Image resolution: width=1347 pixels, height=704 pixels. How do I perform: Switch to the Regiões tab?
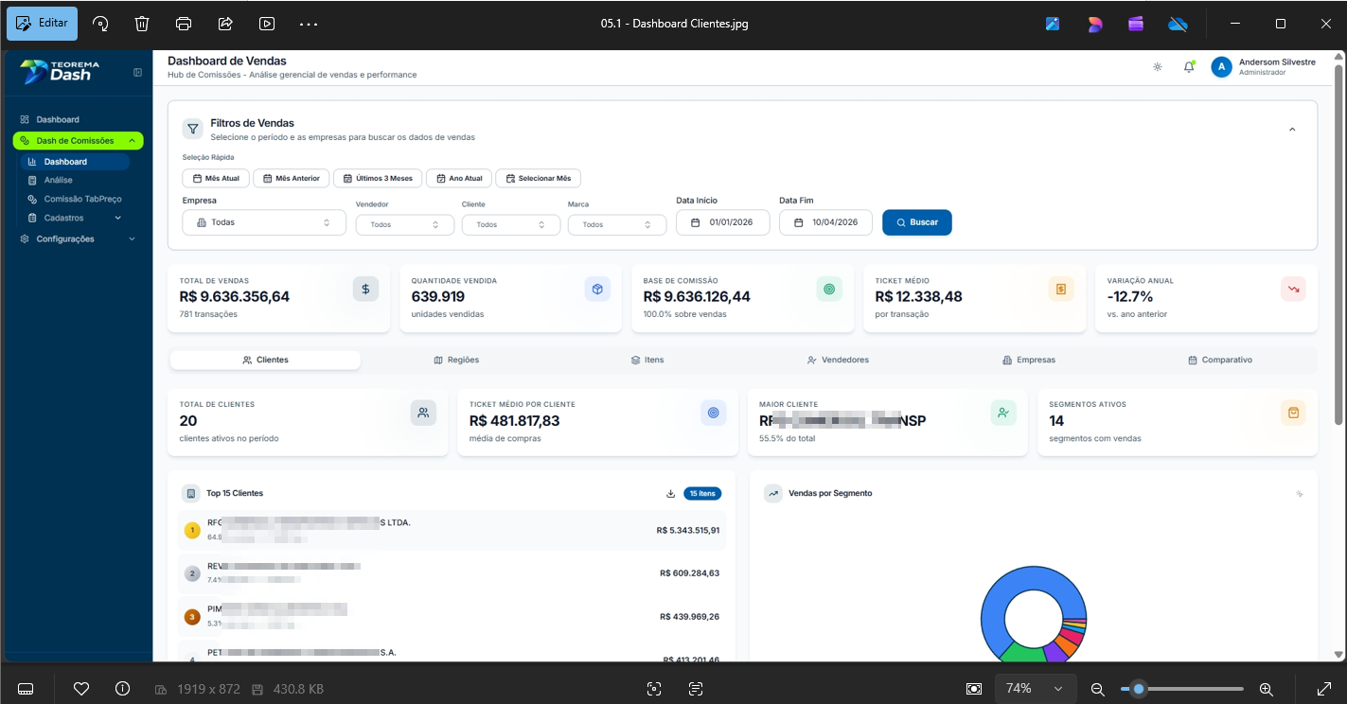(x=456, y=361)
